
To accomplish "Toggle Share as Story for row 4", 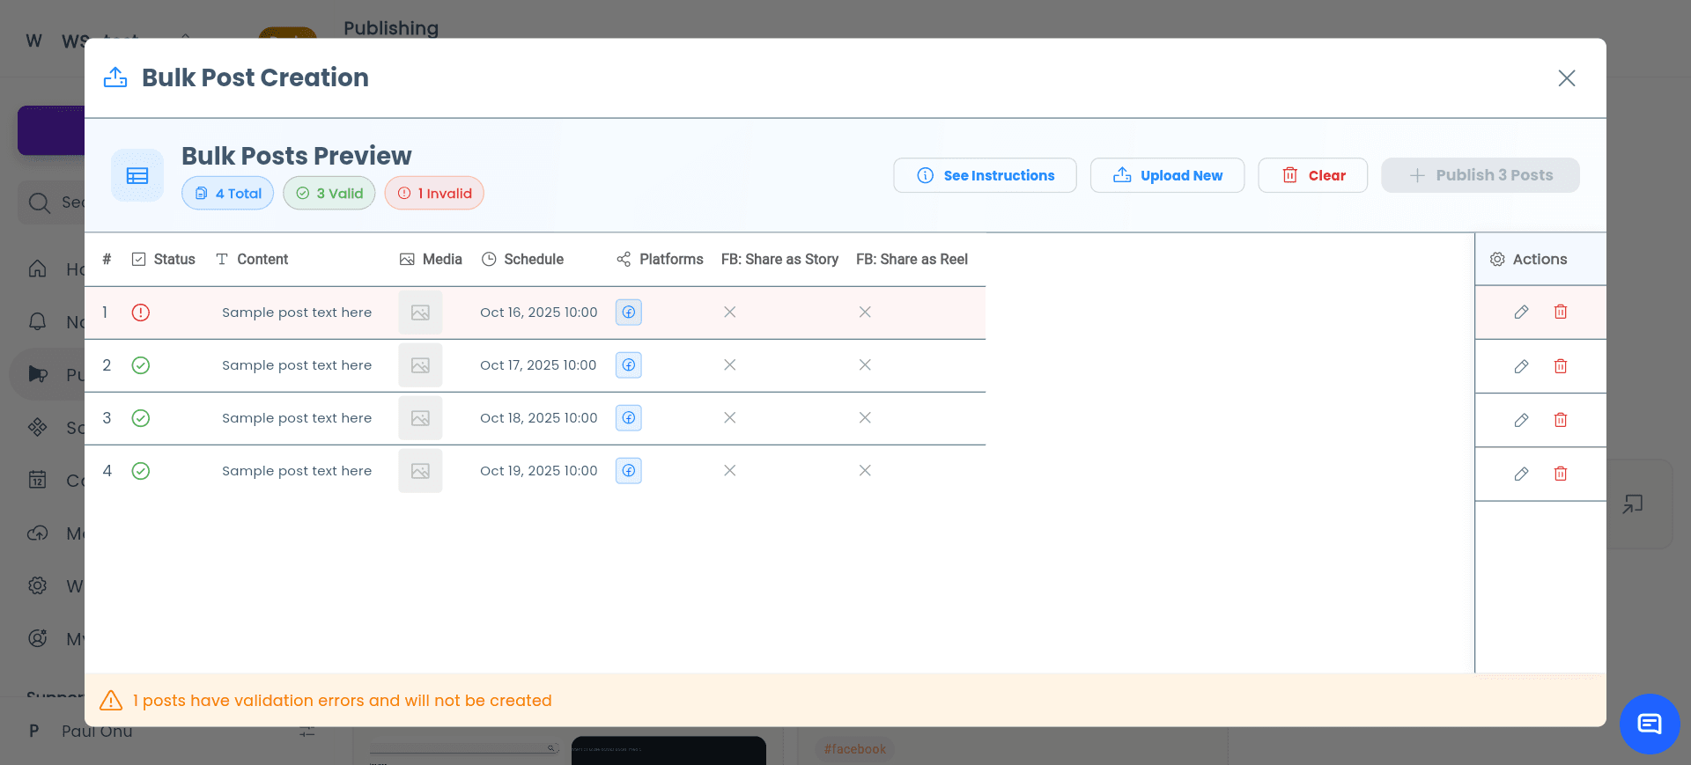I will 729,471.
